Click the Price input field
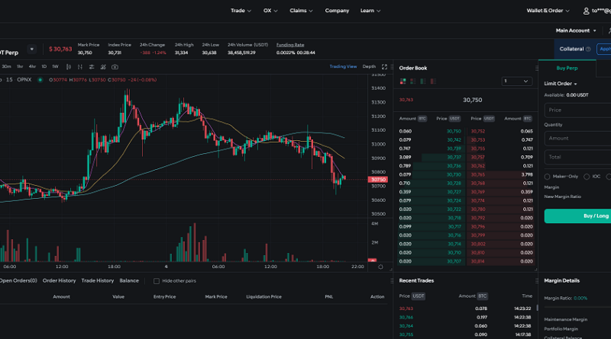 (577, 110)
